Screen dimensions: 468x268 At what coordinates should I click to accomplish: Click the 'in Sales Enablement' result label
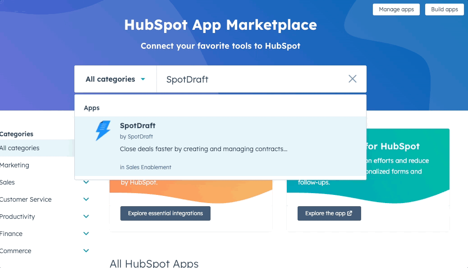(x=146, y=167)
